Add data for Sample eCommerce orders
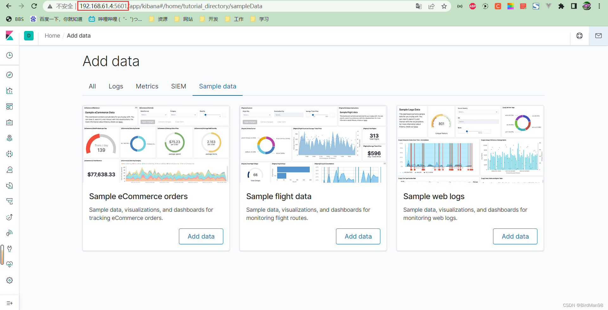This screenshot has height=310, width=608. (x=201, y=236)
